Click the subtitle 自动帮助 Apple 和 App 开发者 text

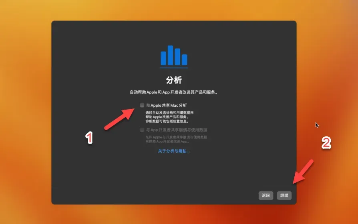point(174,92)
